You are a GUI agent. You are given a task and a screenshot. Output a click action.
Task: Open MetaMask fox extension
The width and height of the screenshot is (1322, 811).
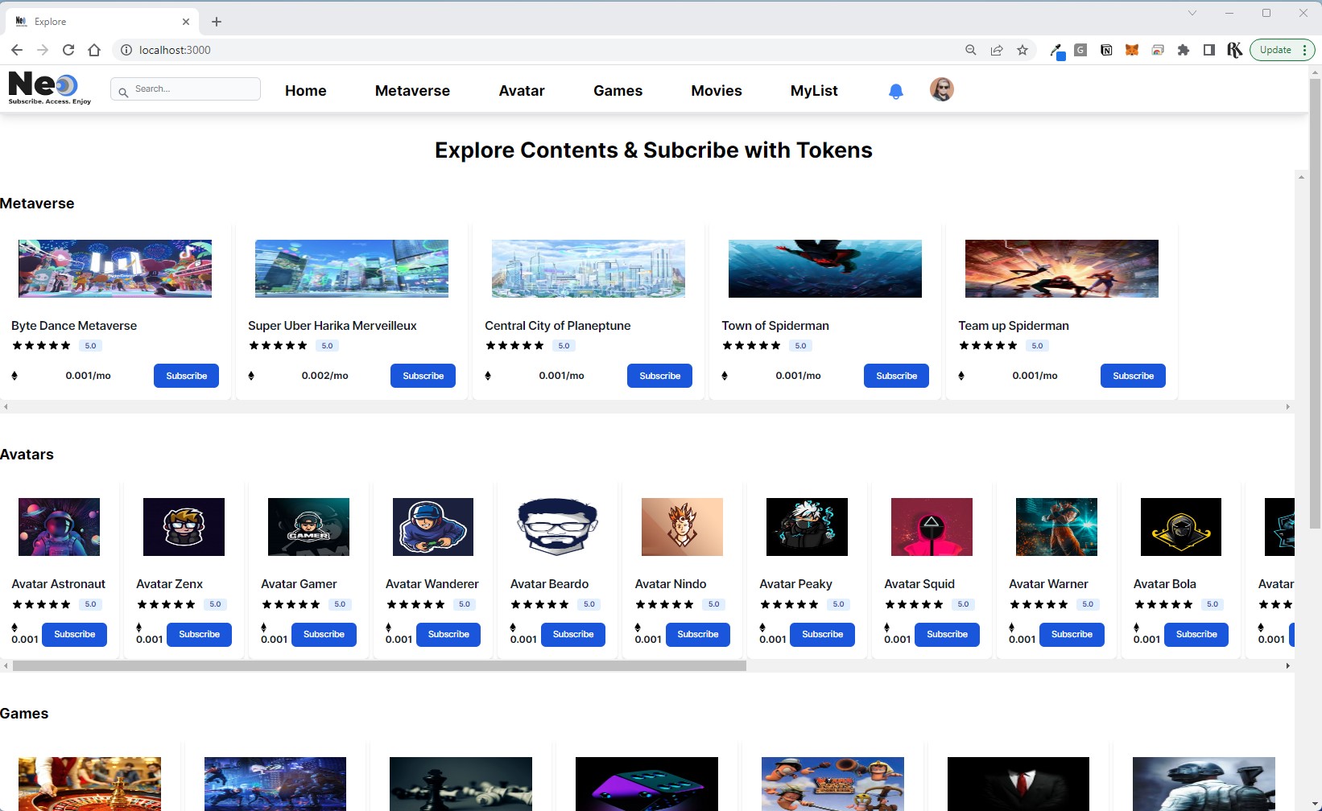pyautogui.click(x=1132, y=50)
